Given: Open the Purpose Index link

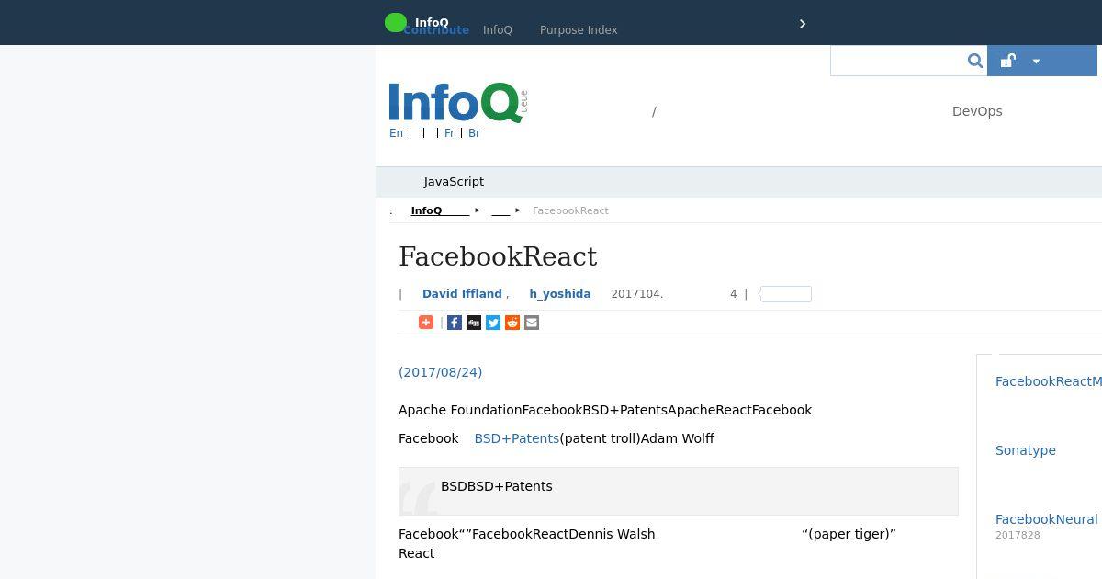Looking at the screenshot, I should 579,30.
